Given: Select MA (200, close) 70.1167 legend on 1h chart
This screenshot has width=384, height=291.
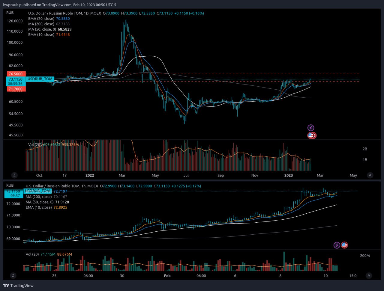Looking at the screenshot, I should coord(46,197).
